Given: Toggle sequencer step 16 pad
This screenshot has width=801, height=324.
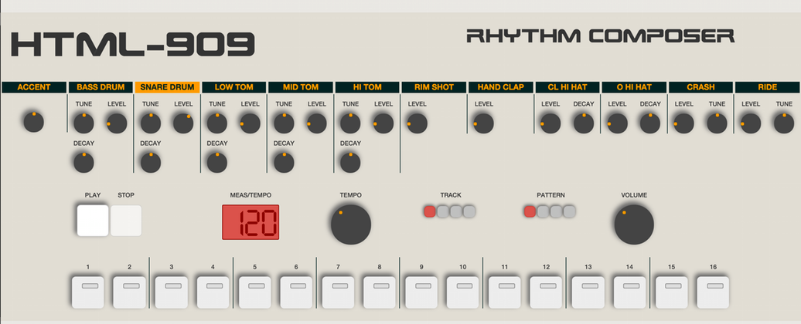Looking at the screenshot, I should point(713,292).
